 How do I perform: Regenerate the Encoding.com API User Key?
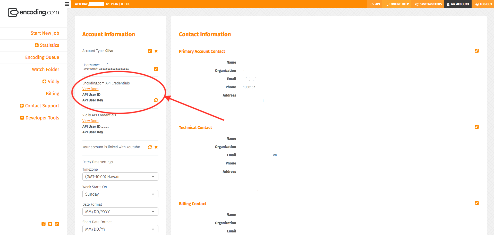coord(156,100)
